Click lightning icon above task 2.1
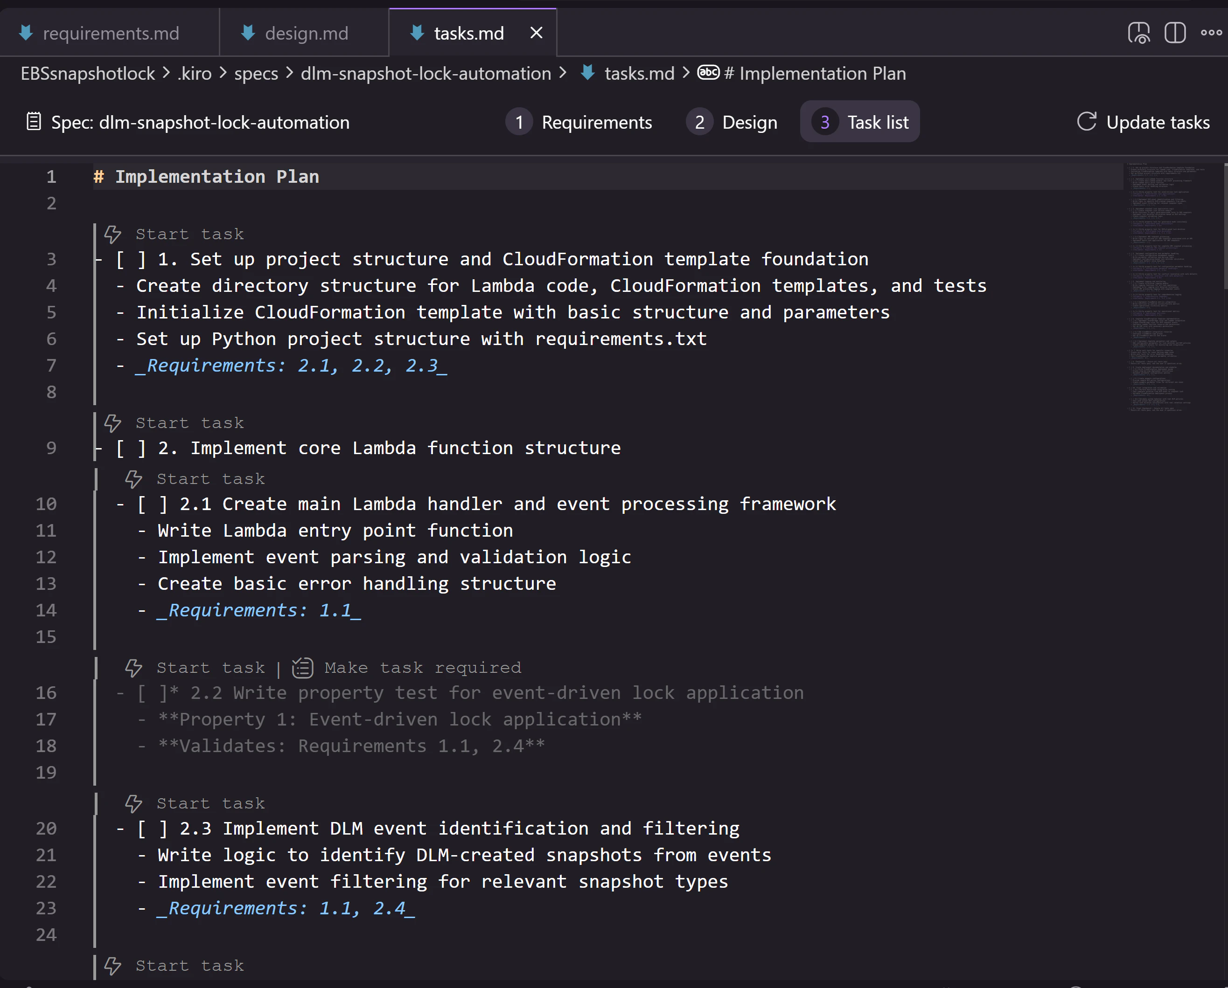 (133, 479)
